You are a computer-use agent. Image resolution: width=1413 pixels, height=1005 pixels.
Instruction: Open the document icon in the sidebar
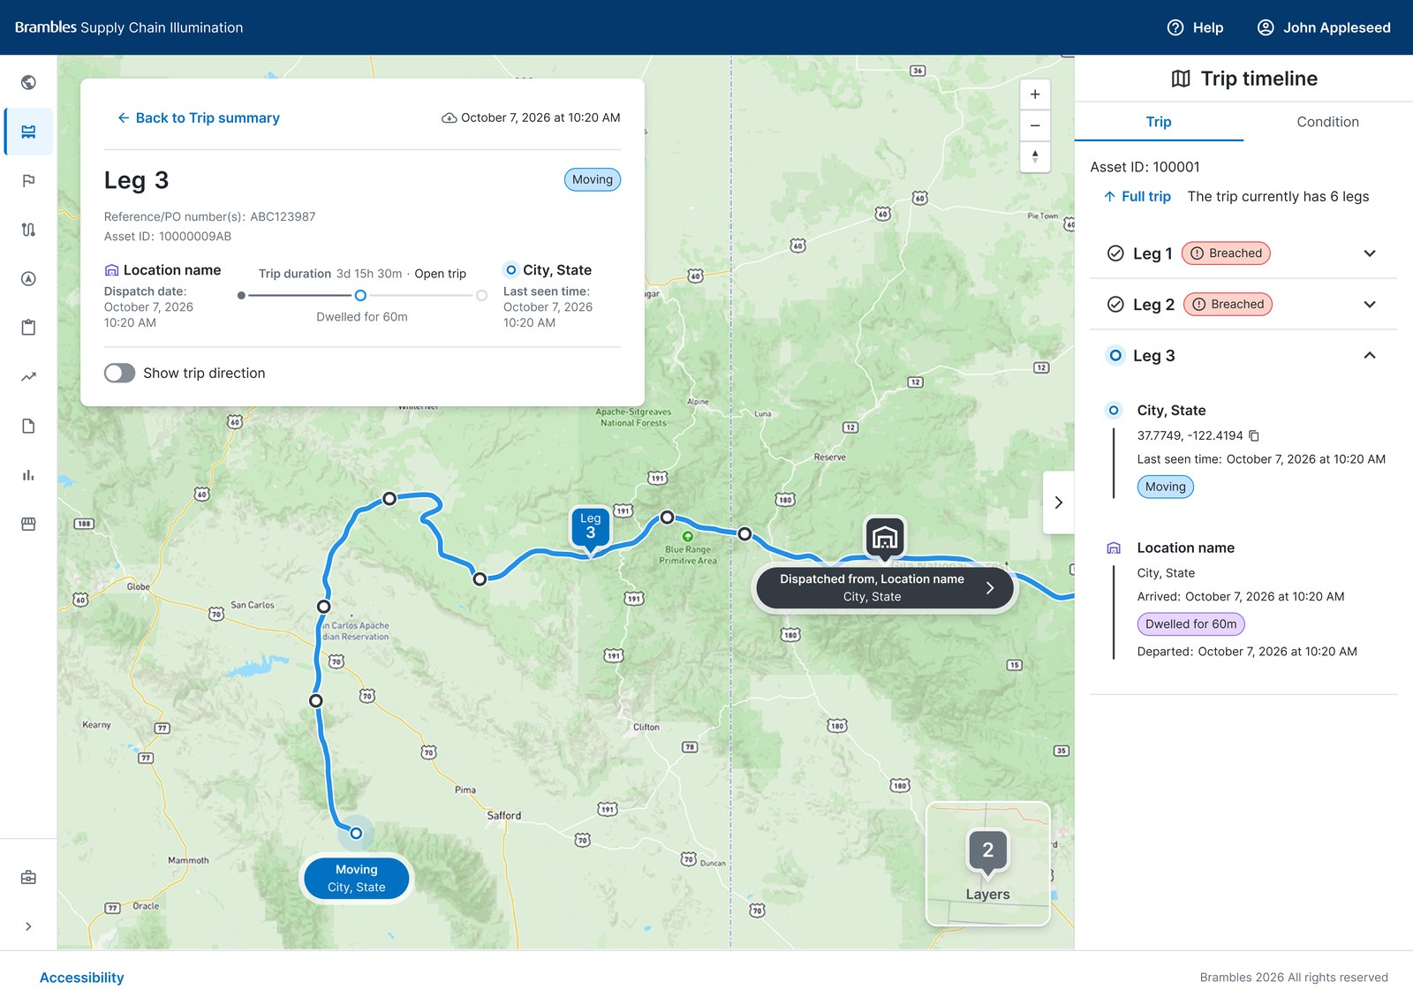coord(28,426)
